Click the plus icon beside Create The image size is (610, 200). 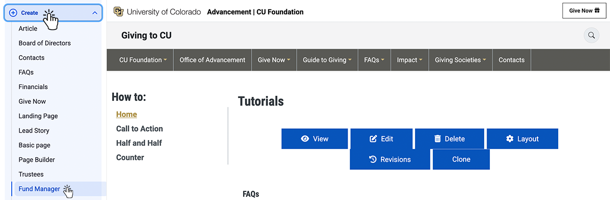13,13
